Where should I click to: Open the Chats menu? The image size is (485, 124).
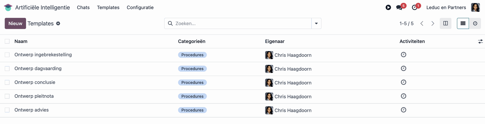(x=83, y=8)
